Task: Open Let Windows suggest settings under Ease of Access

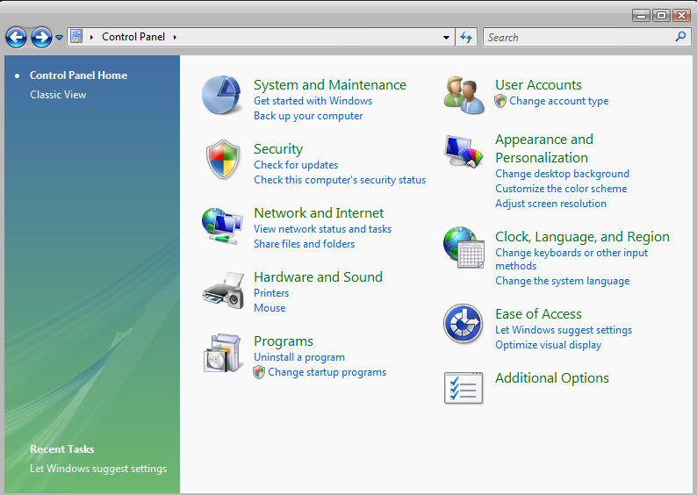Action: coord(564,330)
